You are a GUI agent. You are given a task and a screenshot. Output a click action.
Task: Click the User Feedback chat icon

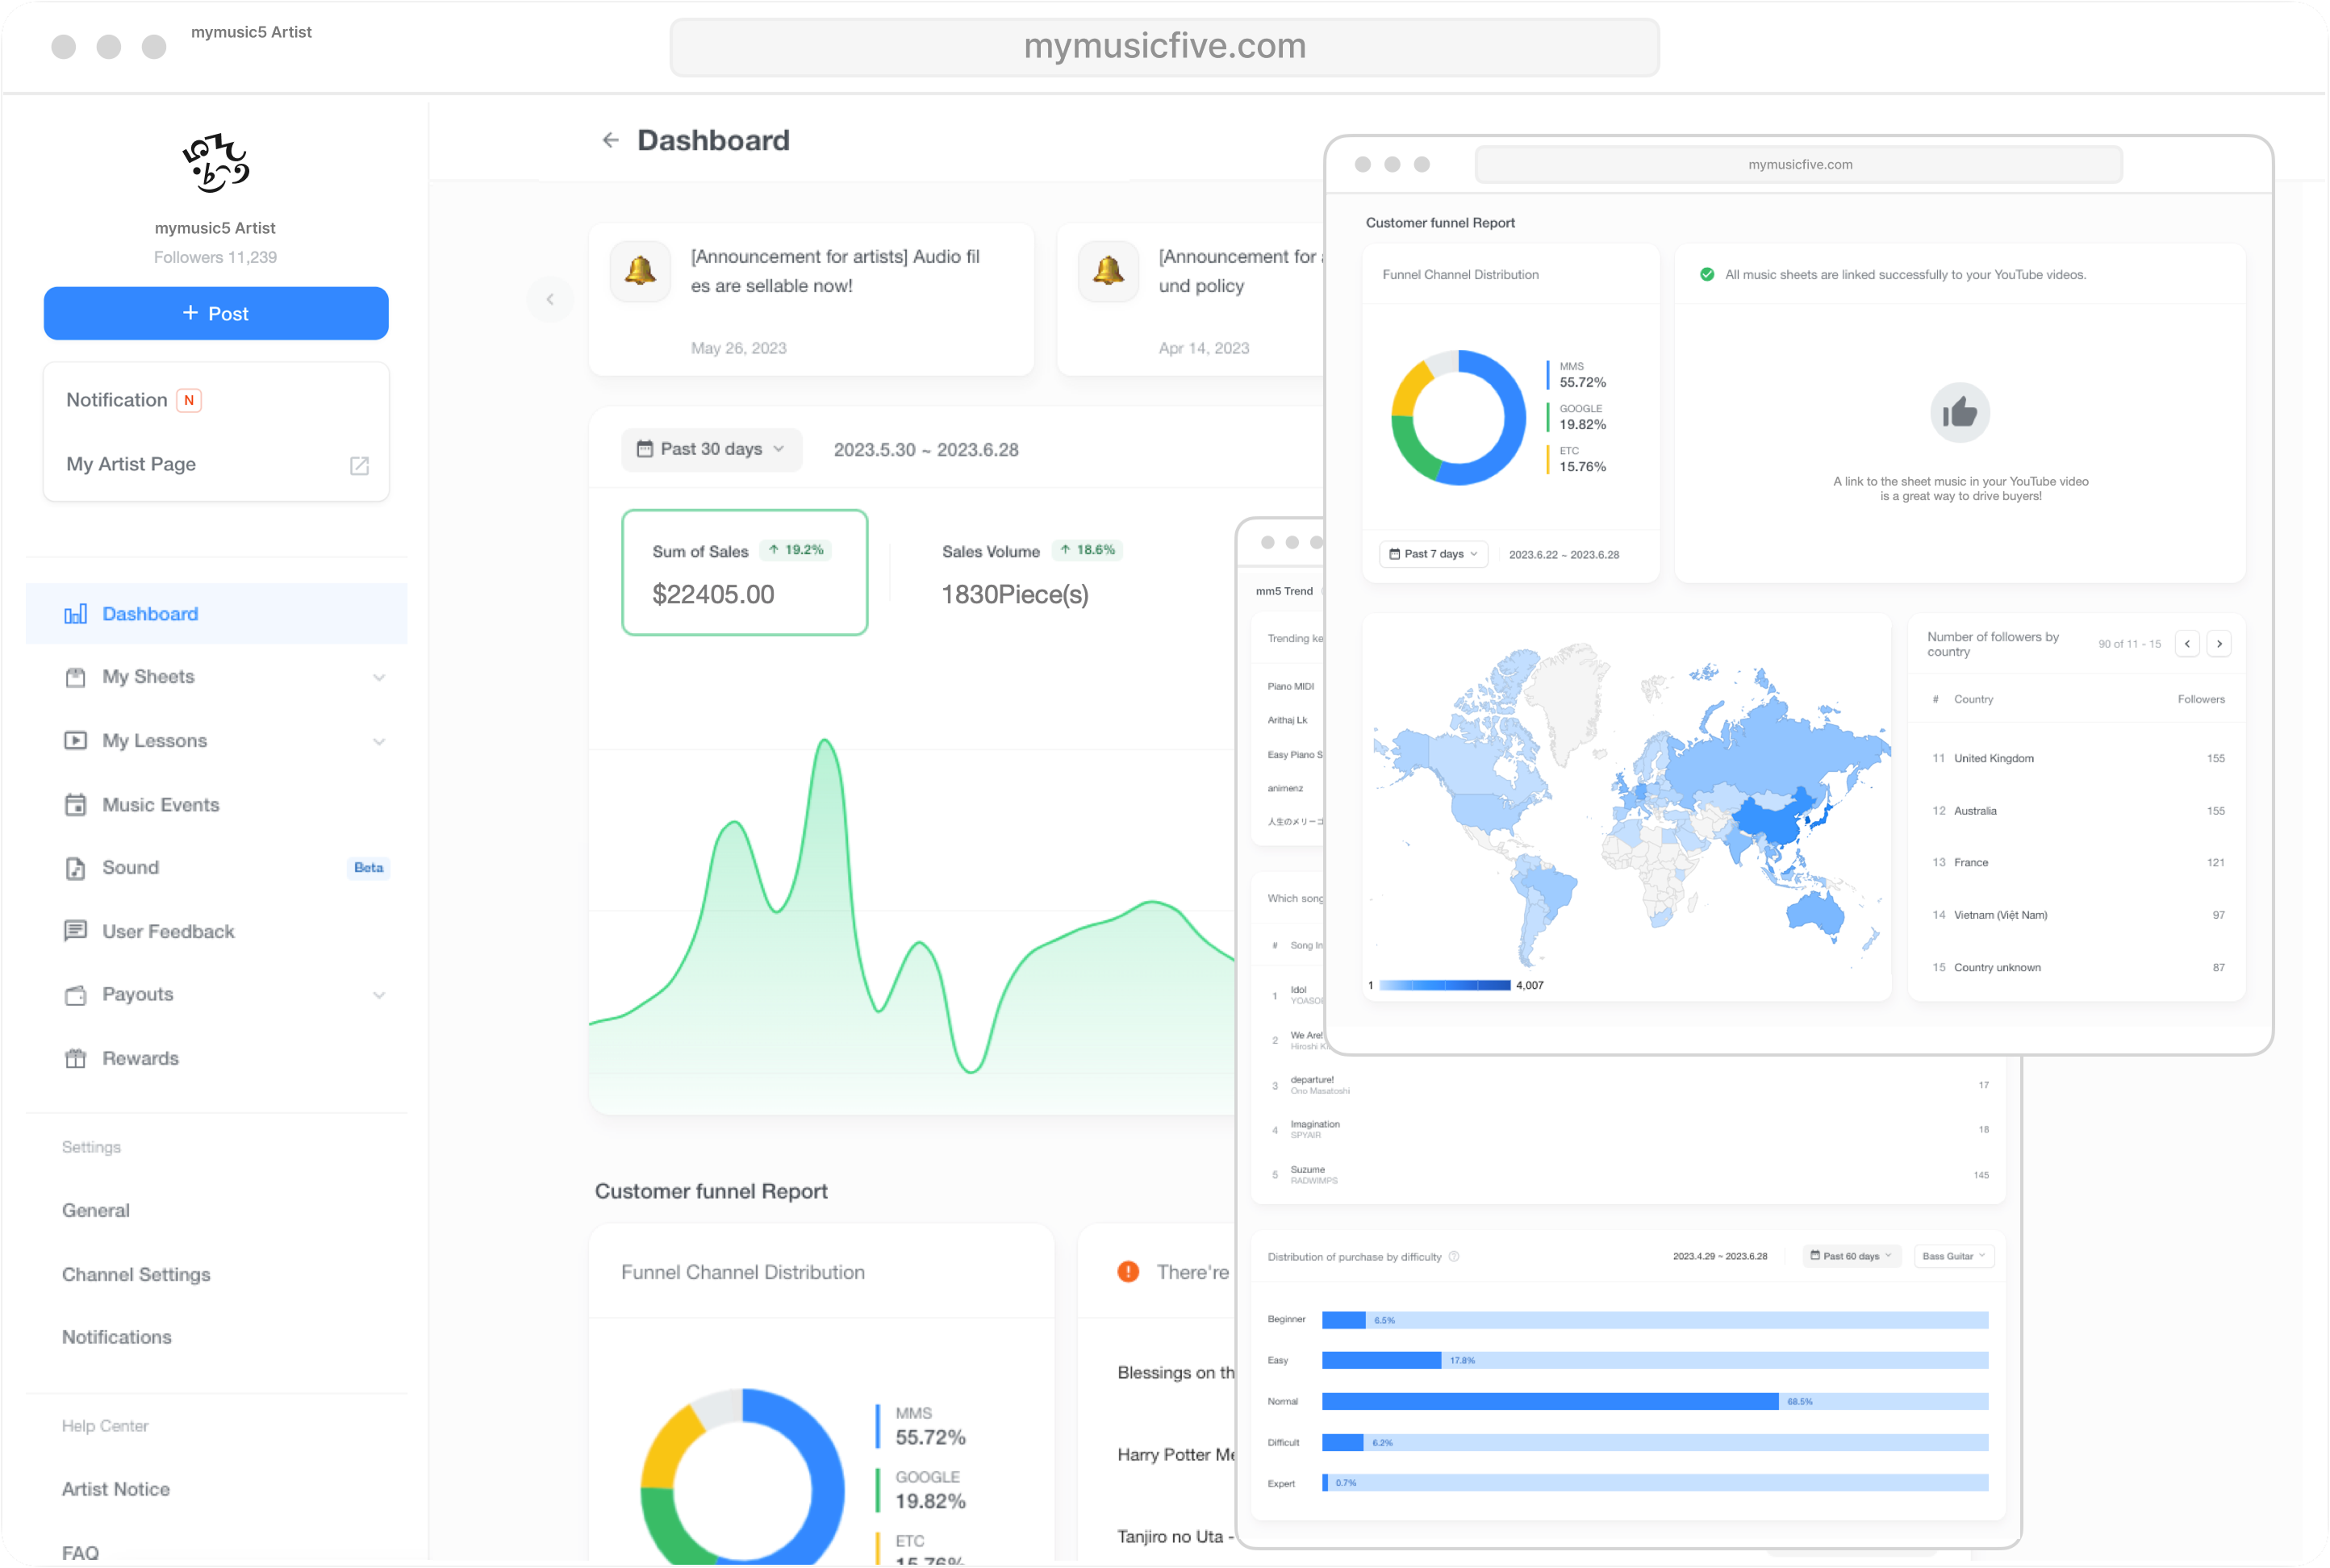[x=75, y=931]
